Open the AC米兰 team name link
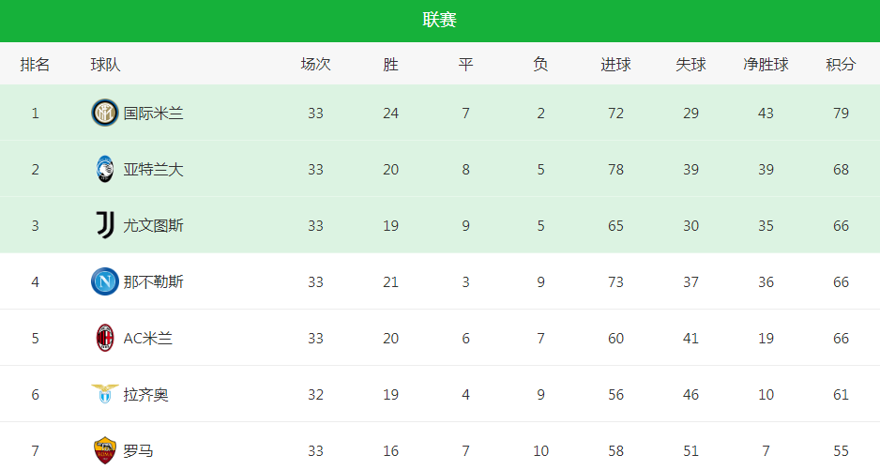Viewport: 880px width, 470px height. tap(147, 338)
